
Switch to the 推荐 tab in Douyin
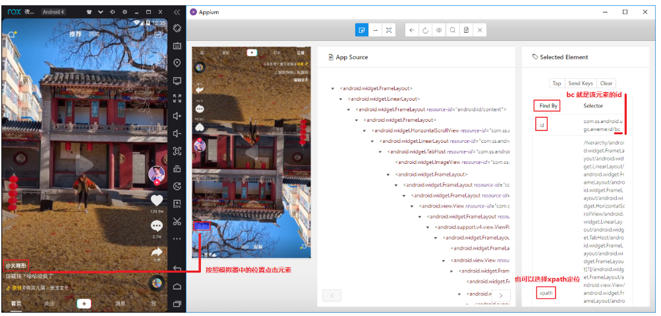[76, 34]
